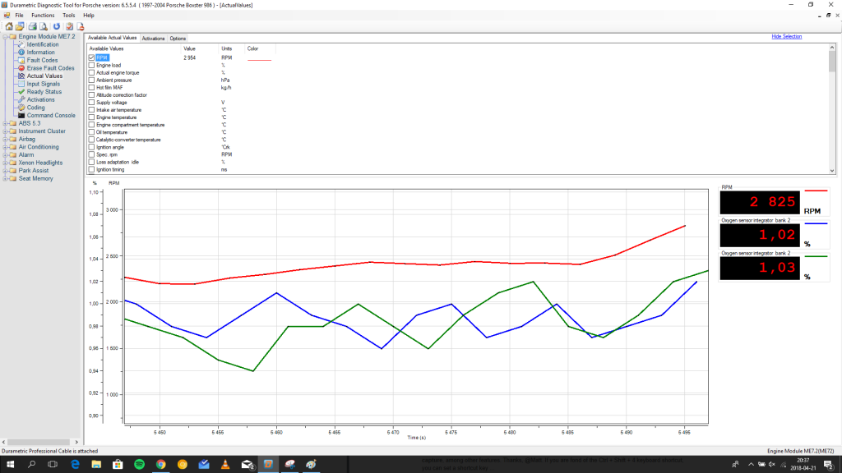Open the Functions menu

pos(43,16)
